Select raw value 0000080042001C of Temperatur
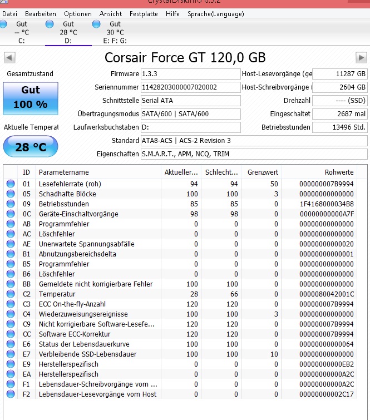The height and width of the screenshot is (420, 370). point(327,294)
